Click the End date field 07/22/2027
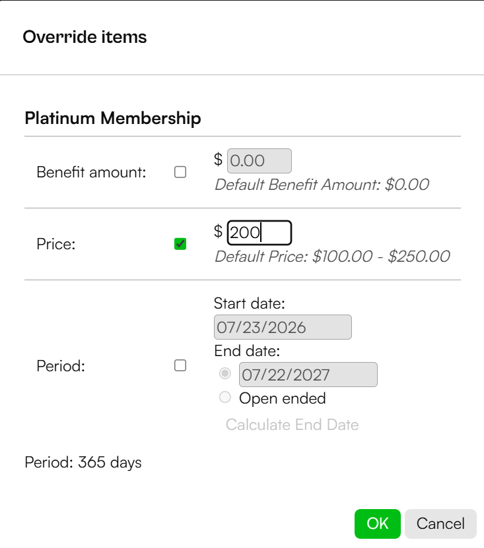The height and width of the screenshot is (548, 484). coord(308,375)
